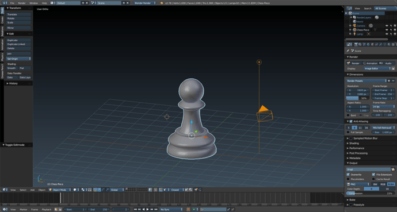
Task: Open the Render tab in properties editor
Action: pyautogui.click(x=356, y=44)
